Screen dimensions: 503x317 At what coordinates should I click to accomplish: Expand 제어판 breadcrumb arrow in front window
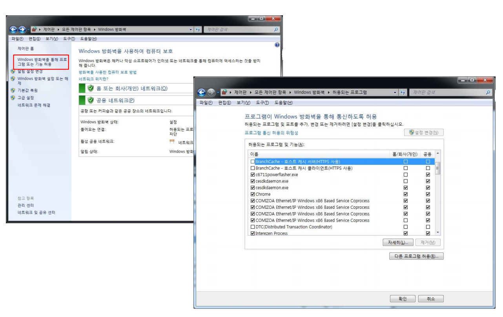pos(231,93)
